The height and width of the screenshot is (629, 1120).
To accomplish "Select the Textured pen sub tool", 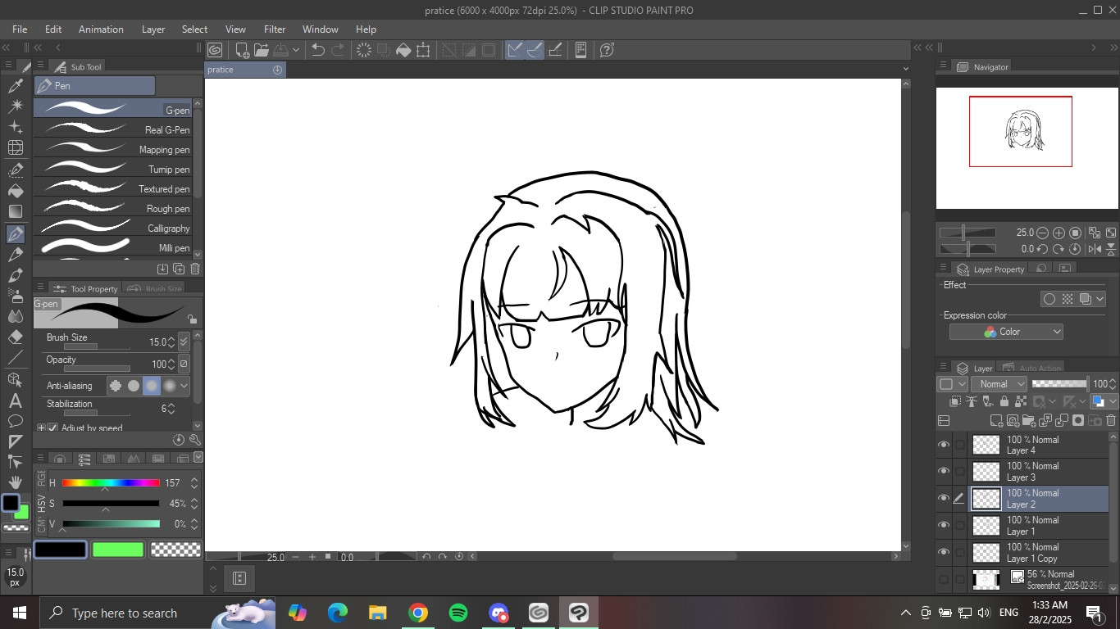I will click(112, 188).
